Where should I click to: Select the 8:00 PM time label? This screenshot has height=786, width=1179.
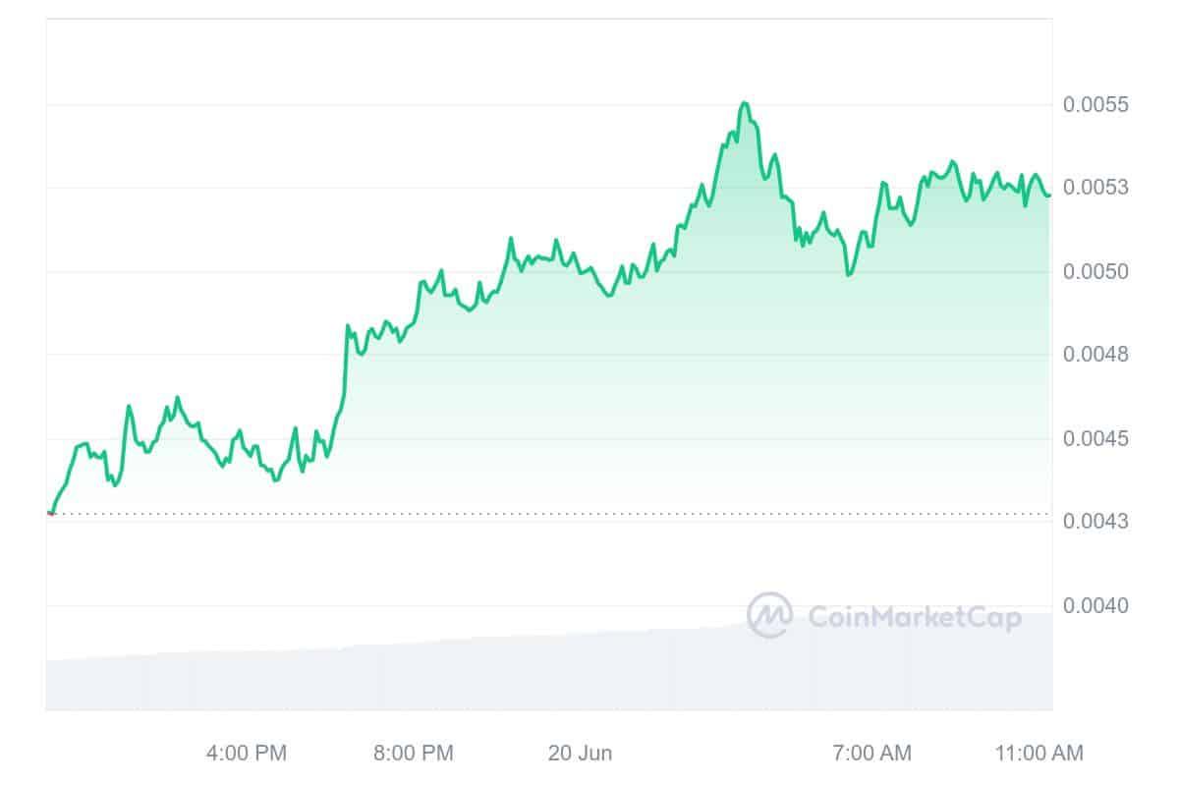(x=414, y=754)
